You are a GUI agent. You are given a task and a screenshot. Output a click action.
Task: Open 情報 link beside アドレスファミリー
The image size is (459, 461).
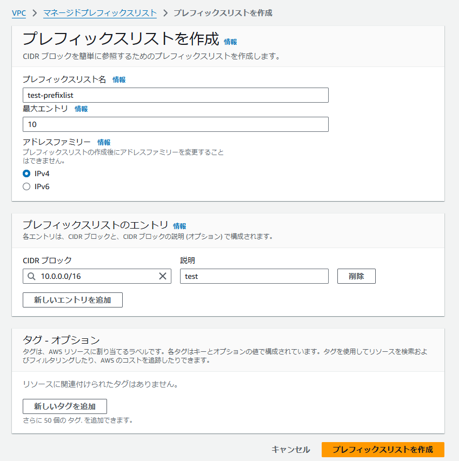coord(104,142)
